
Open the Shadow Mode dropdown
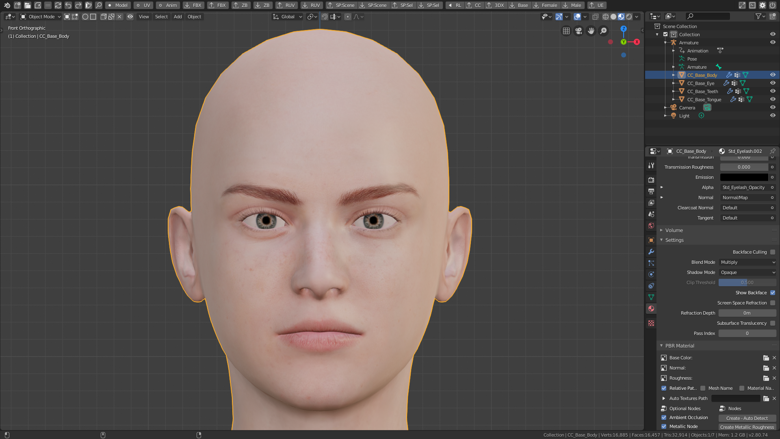[747, 272]
